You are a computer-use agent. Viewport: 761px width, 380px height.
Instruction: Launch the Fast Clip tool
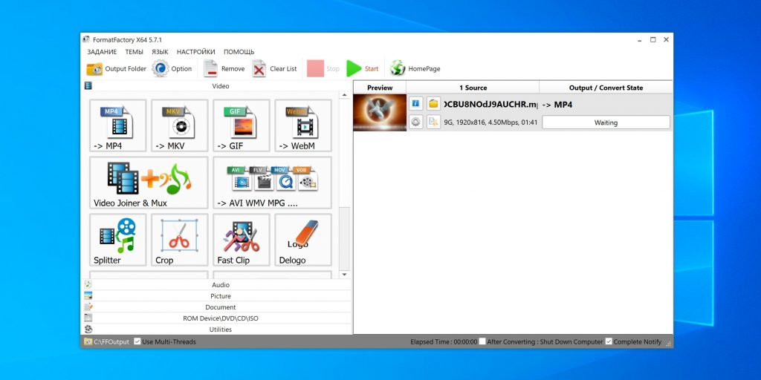tap(242, 240)
